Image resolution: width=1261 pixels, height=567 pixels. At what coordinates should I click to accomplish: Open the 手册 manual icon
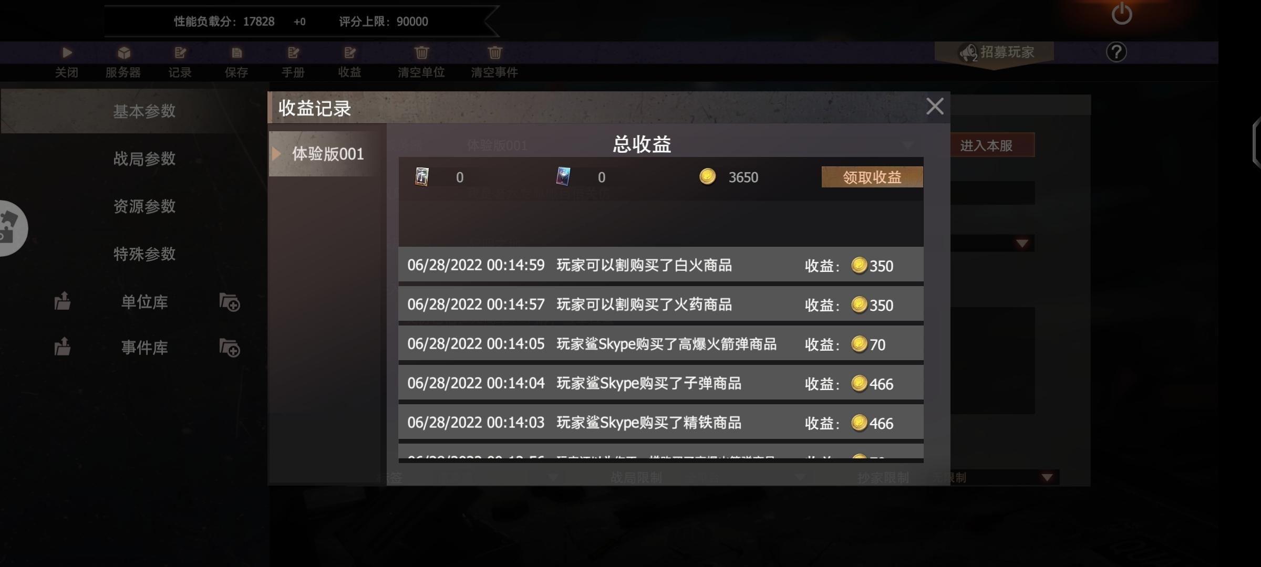pos(293,52)
